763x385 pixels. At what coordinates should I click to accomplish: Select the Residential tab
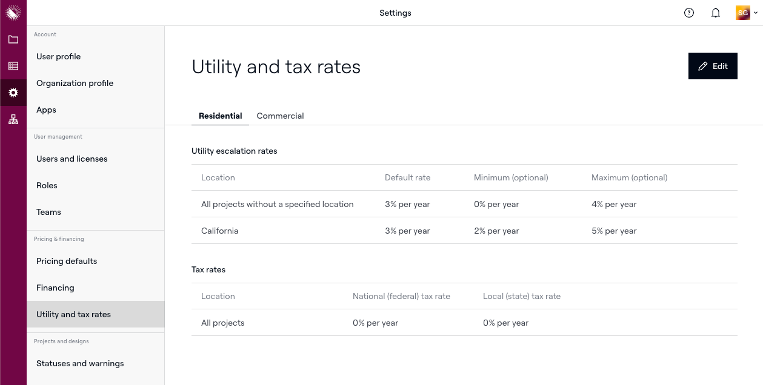pos(220,116)
